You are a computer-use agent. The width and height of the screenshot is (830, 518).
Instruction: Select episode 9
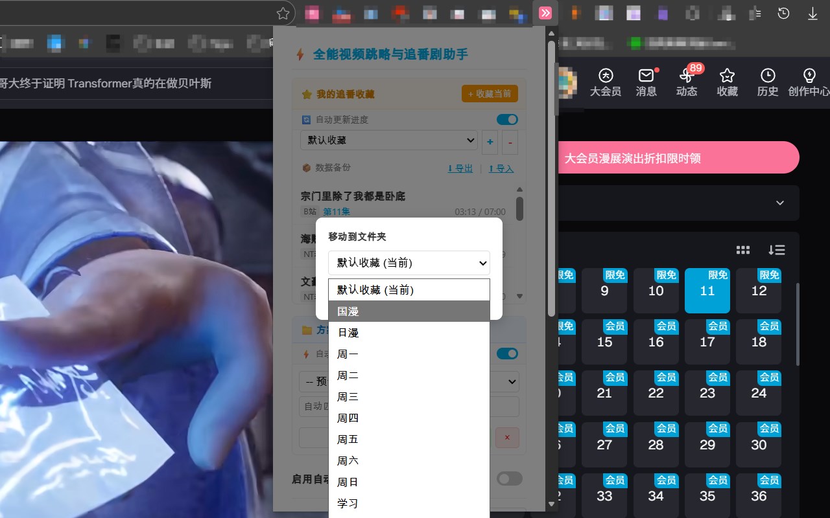(x=604, y=291)
